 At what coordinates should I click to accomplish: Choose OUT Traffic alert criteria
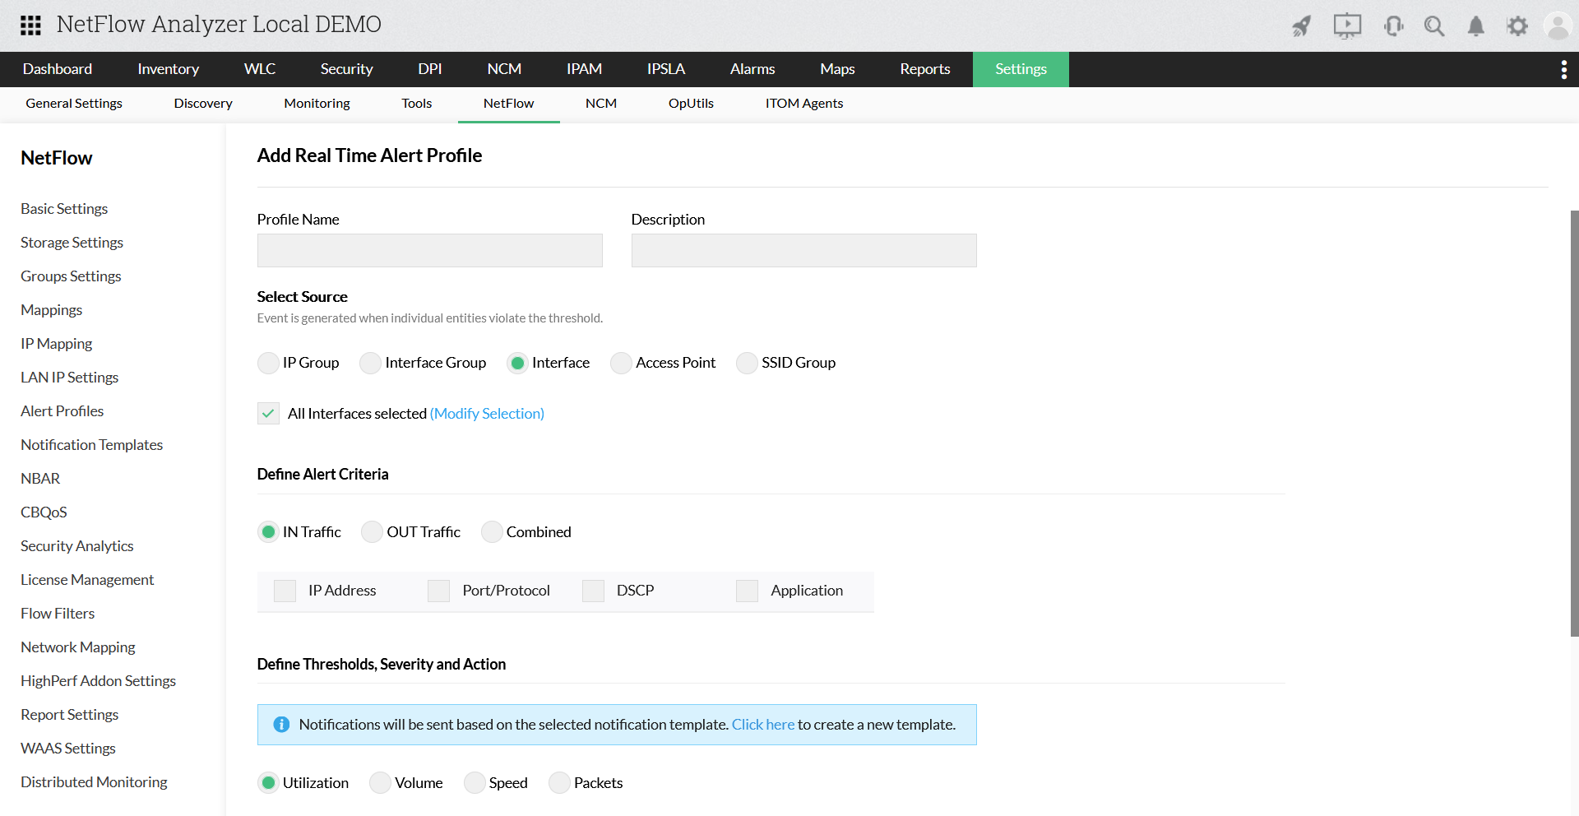[371, 531]
